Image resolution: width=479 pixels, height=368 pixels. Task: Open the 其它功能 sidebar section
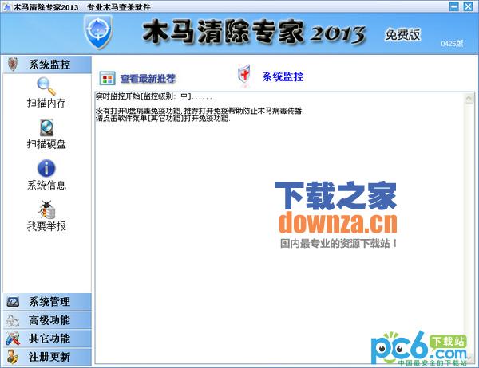(x=48, y=339)
